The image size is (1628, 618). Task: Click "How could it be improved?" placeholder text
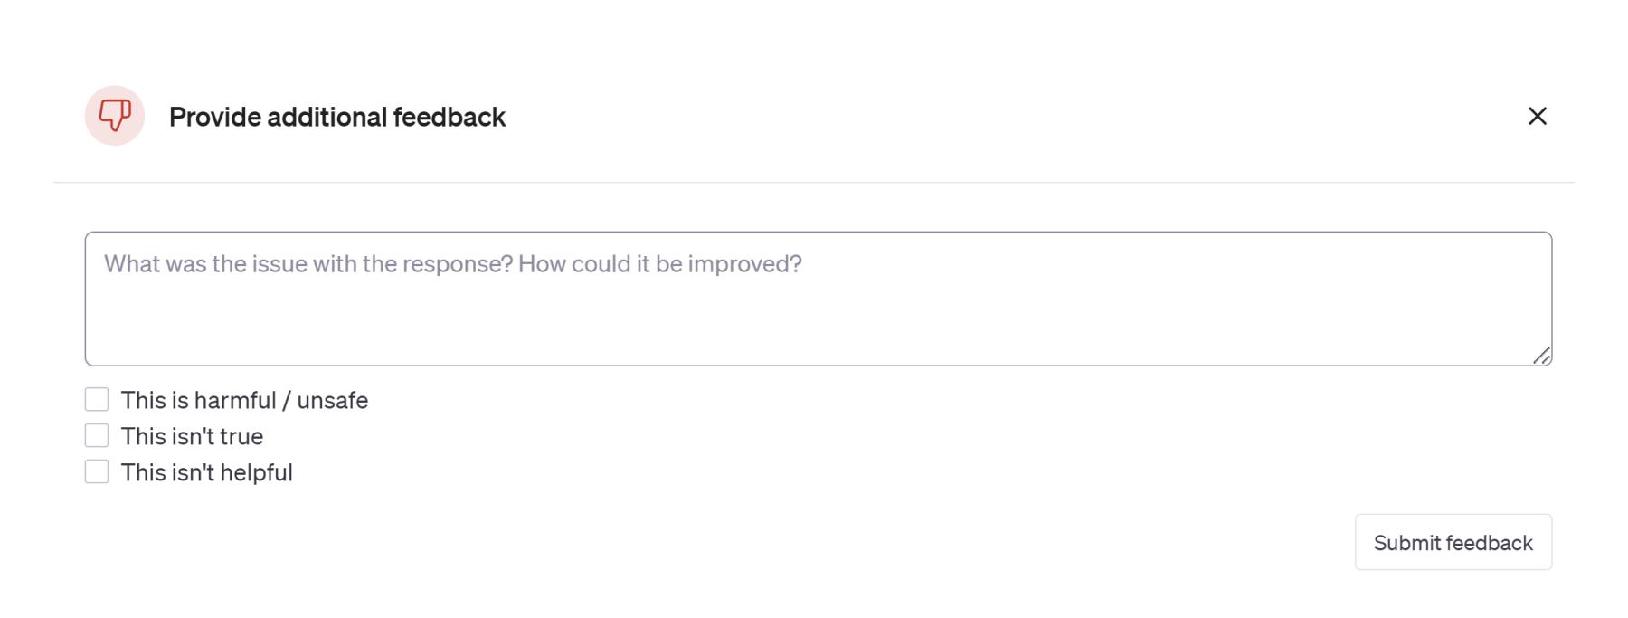[x=659, y=263]
